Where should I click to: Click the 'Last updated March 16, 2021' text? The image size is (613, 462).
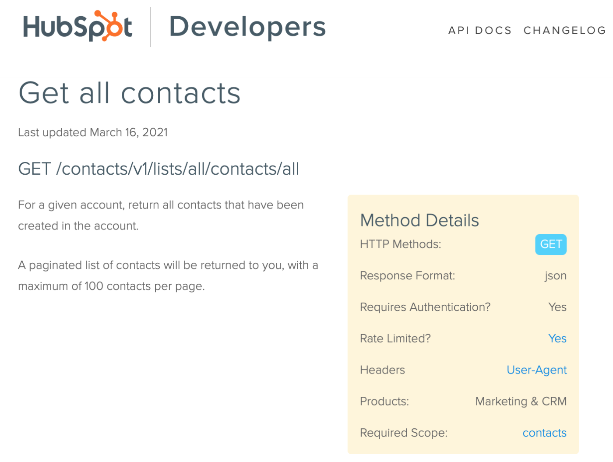tap(92, 132)
